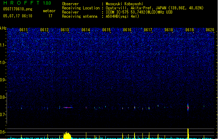Select the file name 0507170610.png
This screenshot has height=139, width=218.
point(18,9)
